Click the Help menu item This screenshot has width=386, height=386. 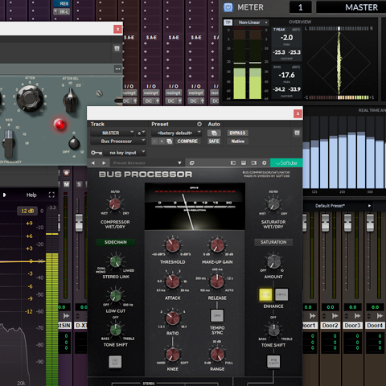31,195
